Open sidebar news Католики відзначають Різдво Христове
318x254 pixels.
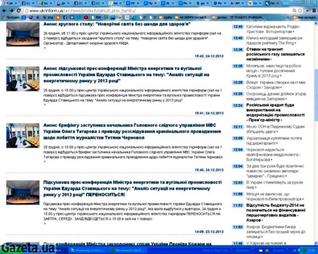(273, 29)
